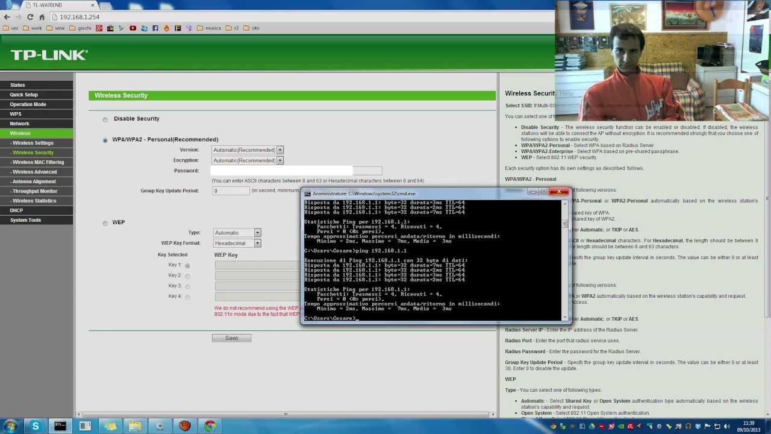The image size is (771, 434).
Task: Click the WEP Key 1 input field
Action: 258,265
